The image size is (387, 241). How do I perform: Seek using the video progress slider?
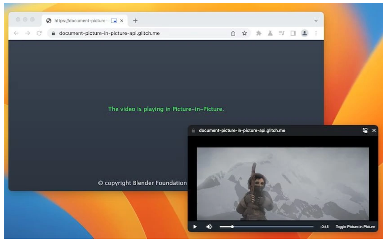pyautogui.click(x=267, y=227)
